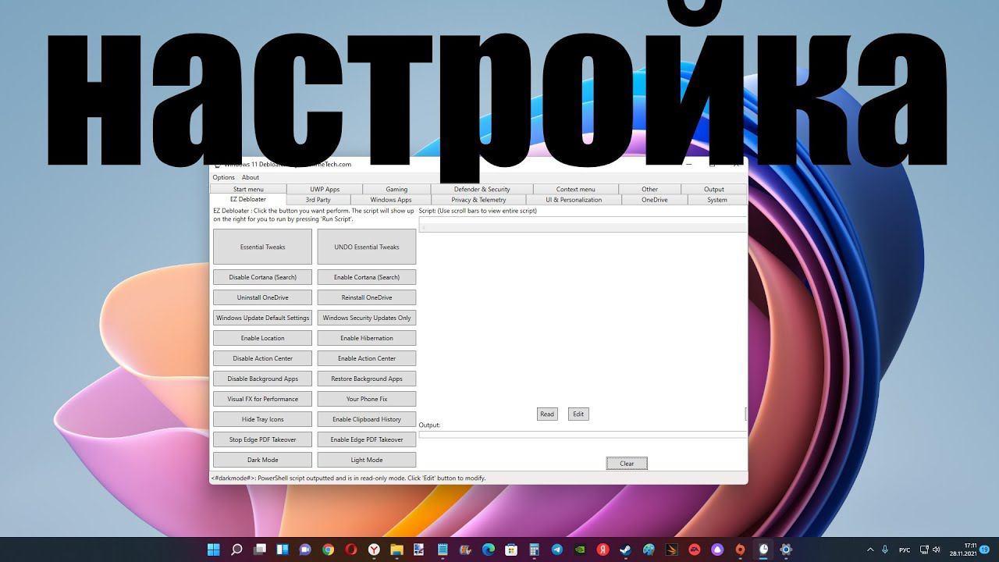
Task: Open Microsoft Store taskbar icon
Action: (511, 550)
